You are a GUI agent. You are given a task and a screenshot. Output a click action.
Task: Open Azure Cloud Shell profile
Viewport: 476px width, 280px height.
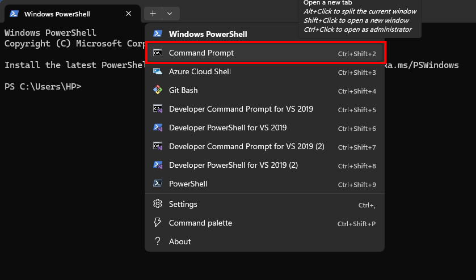pyautogui.click(x=265, y=71)
